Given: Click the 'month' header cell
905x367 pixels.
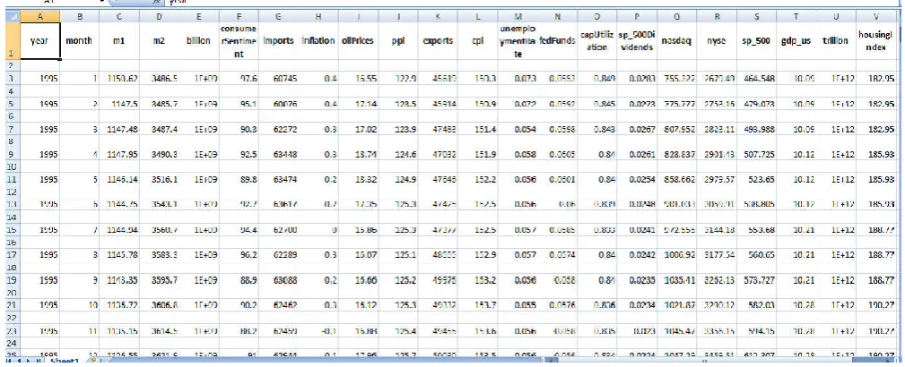Looking at the screenshot, I should tap(79, 41).
